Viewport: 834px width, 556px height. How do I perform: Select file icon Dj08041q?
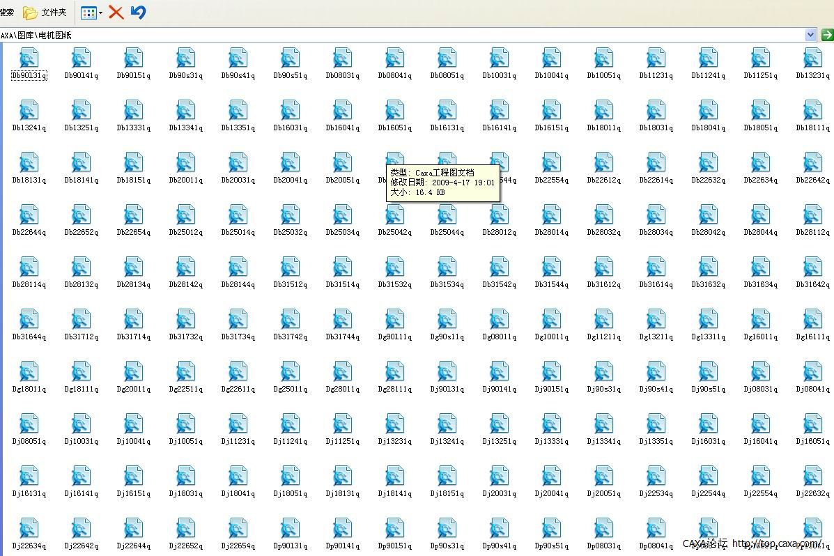tap(812, 371)
